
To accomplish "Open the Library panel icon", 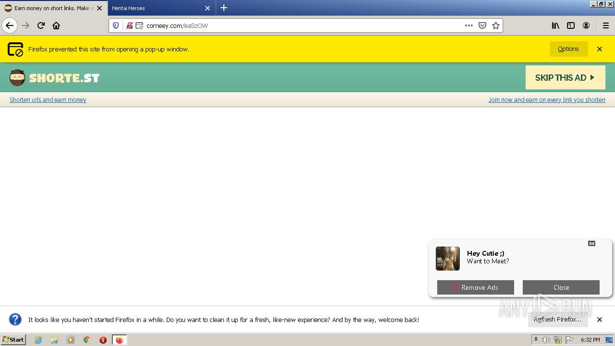I will pyautogui.click(x=555, y=25).
